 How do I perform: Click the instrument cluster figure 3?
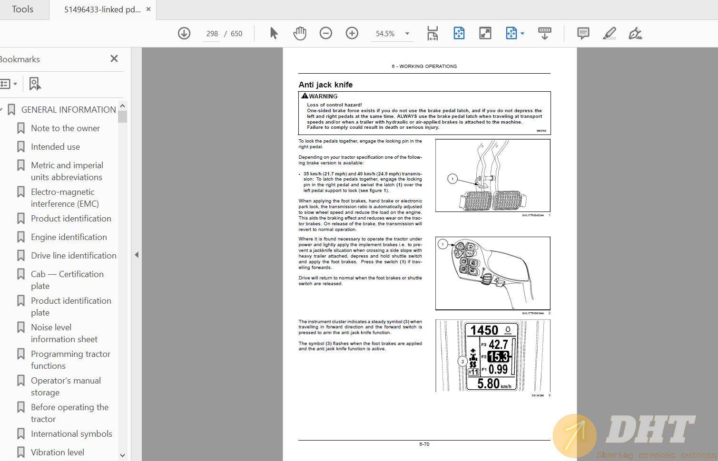(492, 355)
